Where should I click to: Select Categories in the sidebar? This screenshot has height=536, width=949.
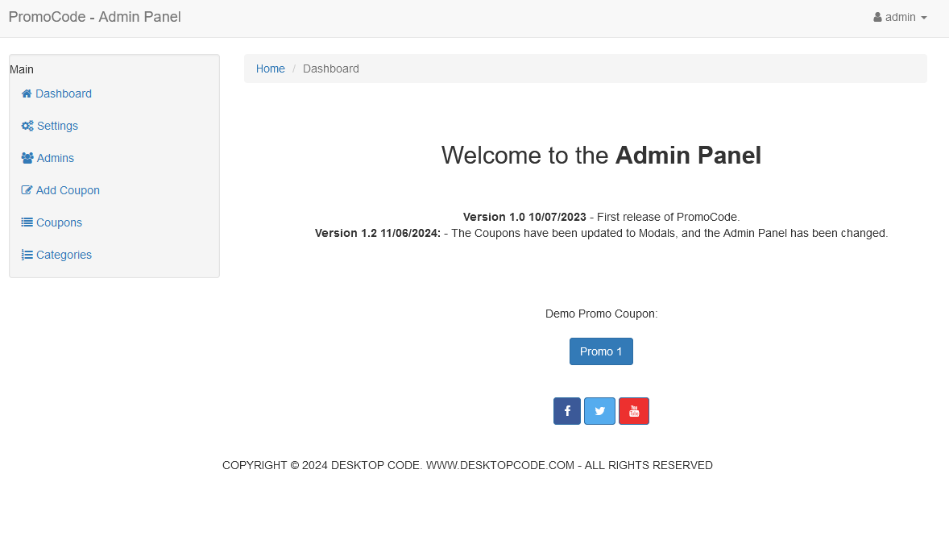pos(64,255)
